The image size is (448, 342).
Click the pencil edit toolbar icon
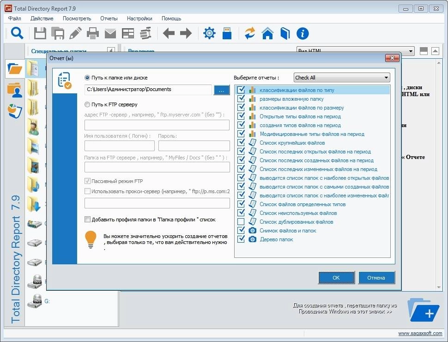click(75, 33)
